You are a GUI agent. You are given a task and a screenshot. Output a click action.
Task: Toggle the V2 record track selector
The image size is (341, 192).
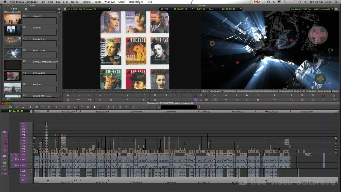click(24, 152)
